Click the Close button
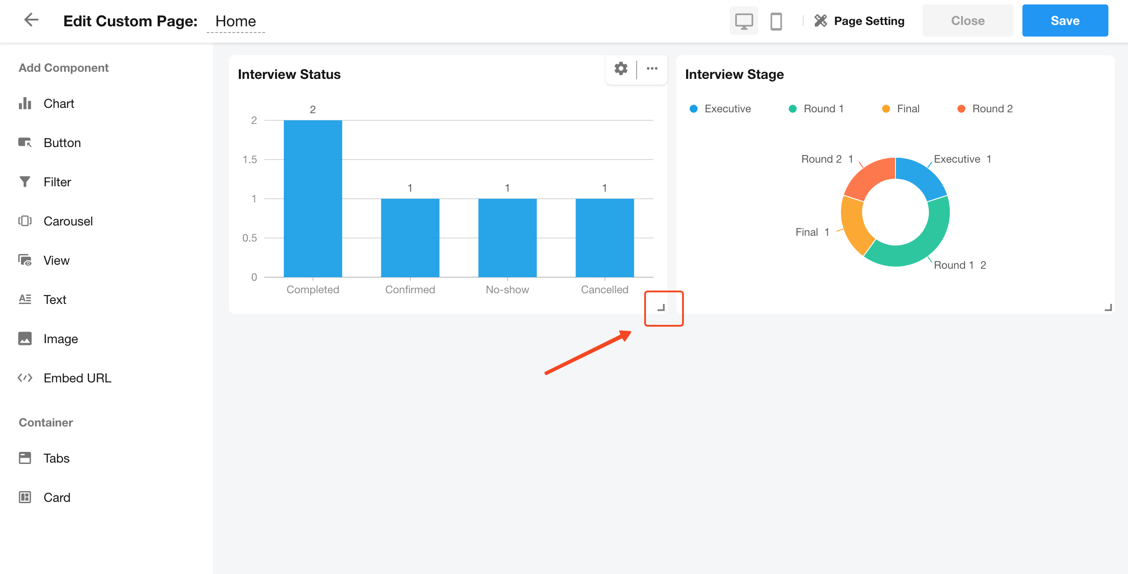Screen dimensions: 1128x574 968,20
